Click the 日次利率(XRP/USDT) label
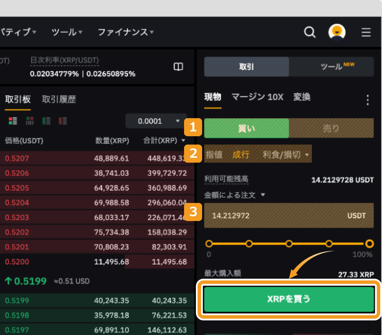This screenshot has width=382, height=335. pyautogui.click(x=65, y=60)
